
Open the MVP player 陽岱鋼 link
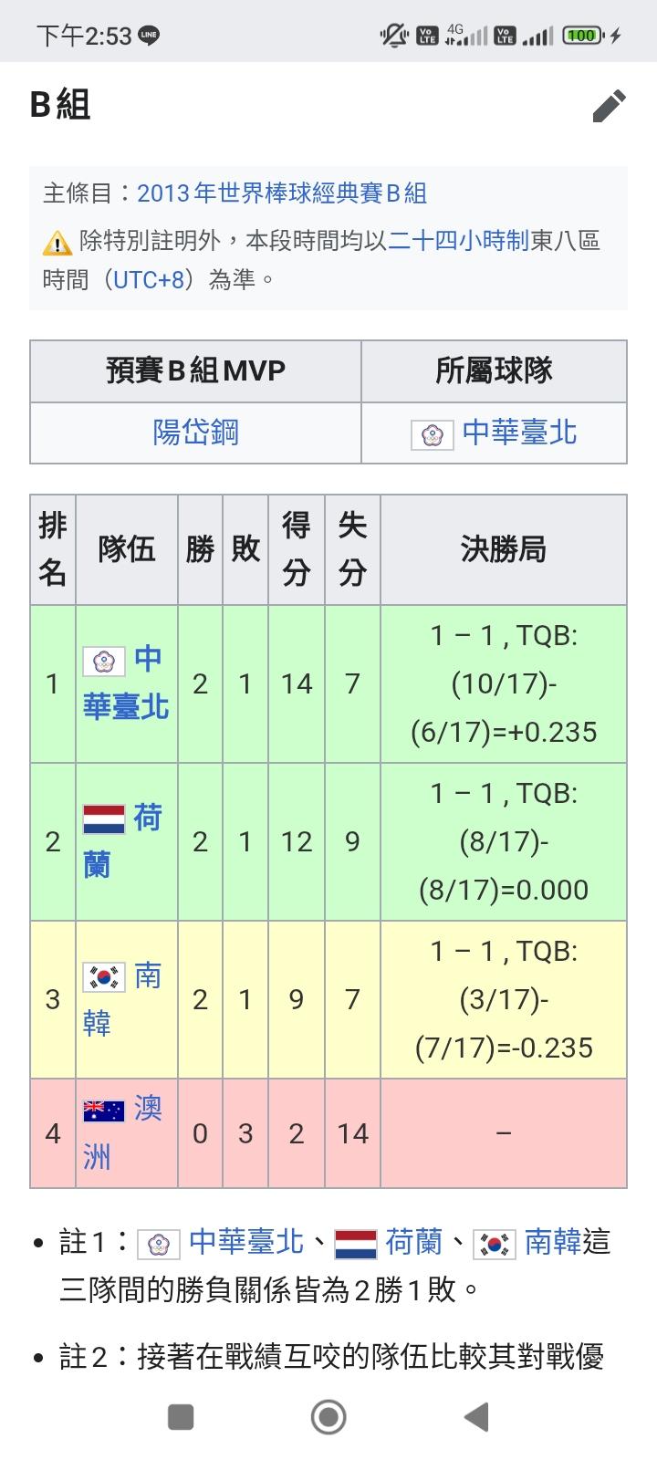[x=195, y=432]
